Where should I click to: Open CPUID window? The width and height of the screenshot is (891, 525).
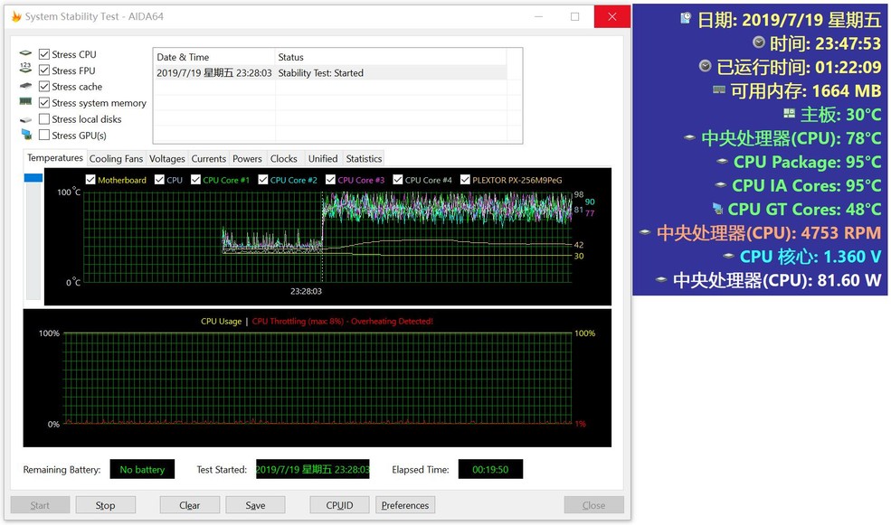click(x=339, y=504)
